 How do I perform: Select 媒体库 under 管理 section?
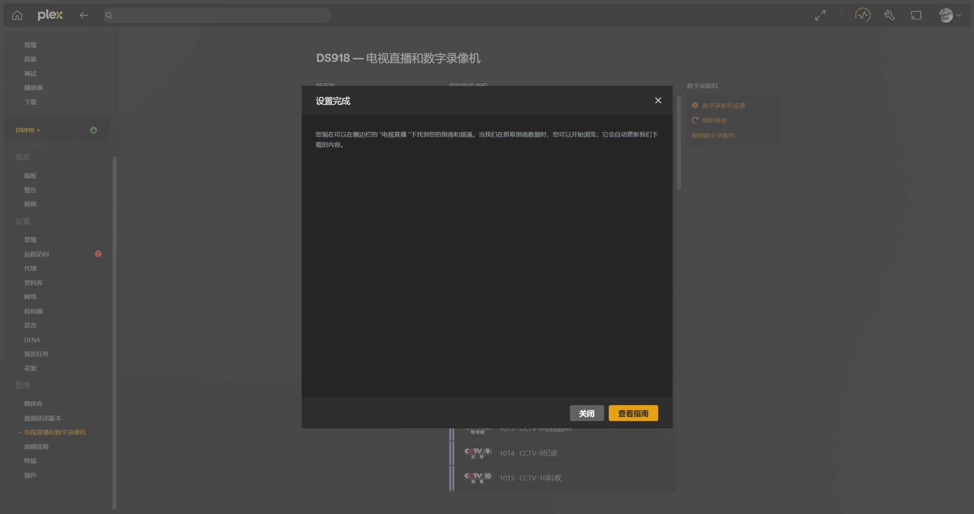[33, 404]
